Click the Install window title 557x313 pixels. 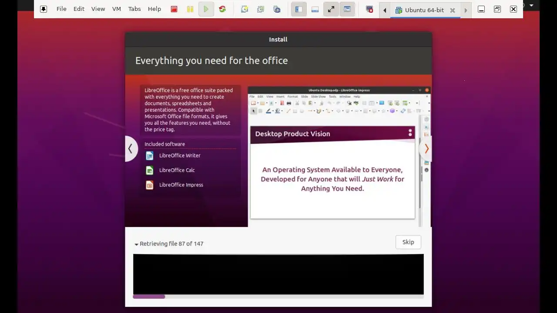pos(278,39)
